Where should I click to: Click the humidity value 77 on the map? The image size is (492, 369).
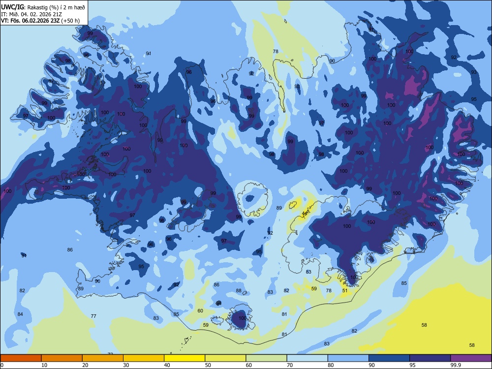(x=93, y=316)
